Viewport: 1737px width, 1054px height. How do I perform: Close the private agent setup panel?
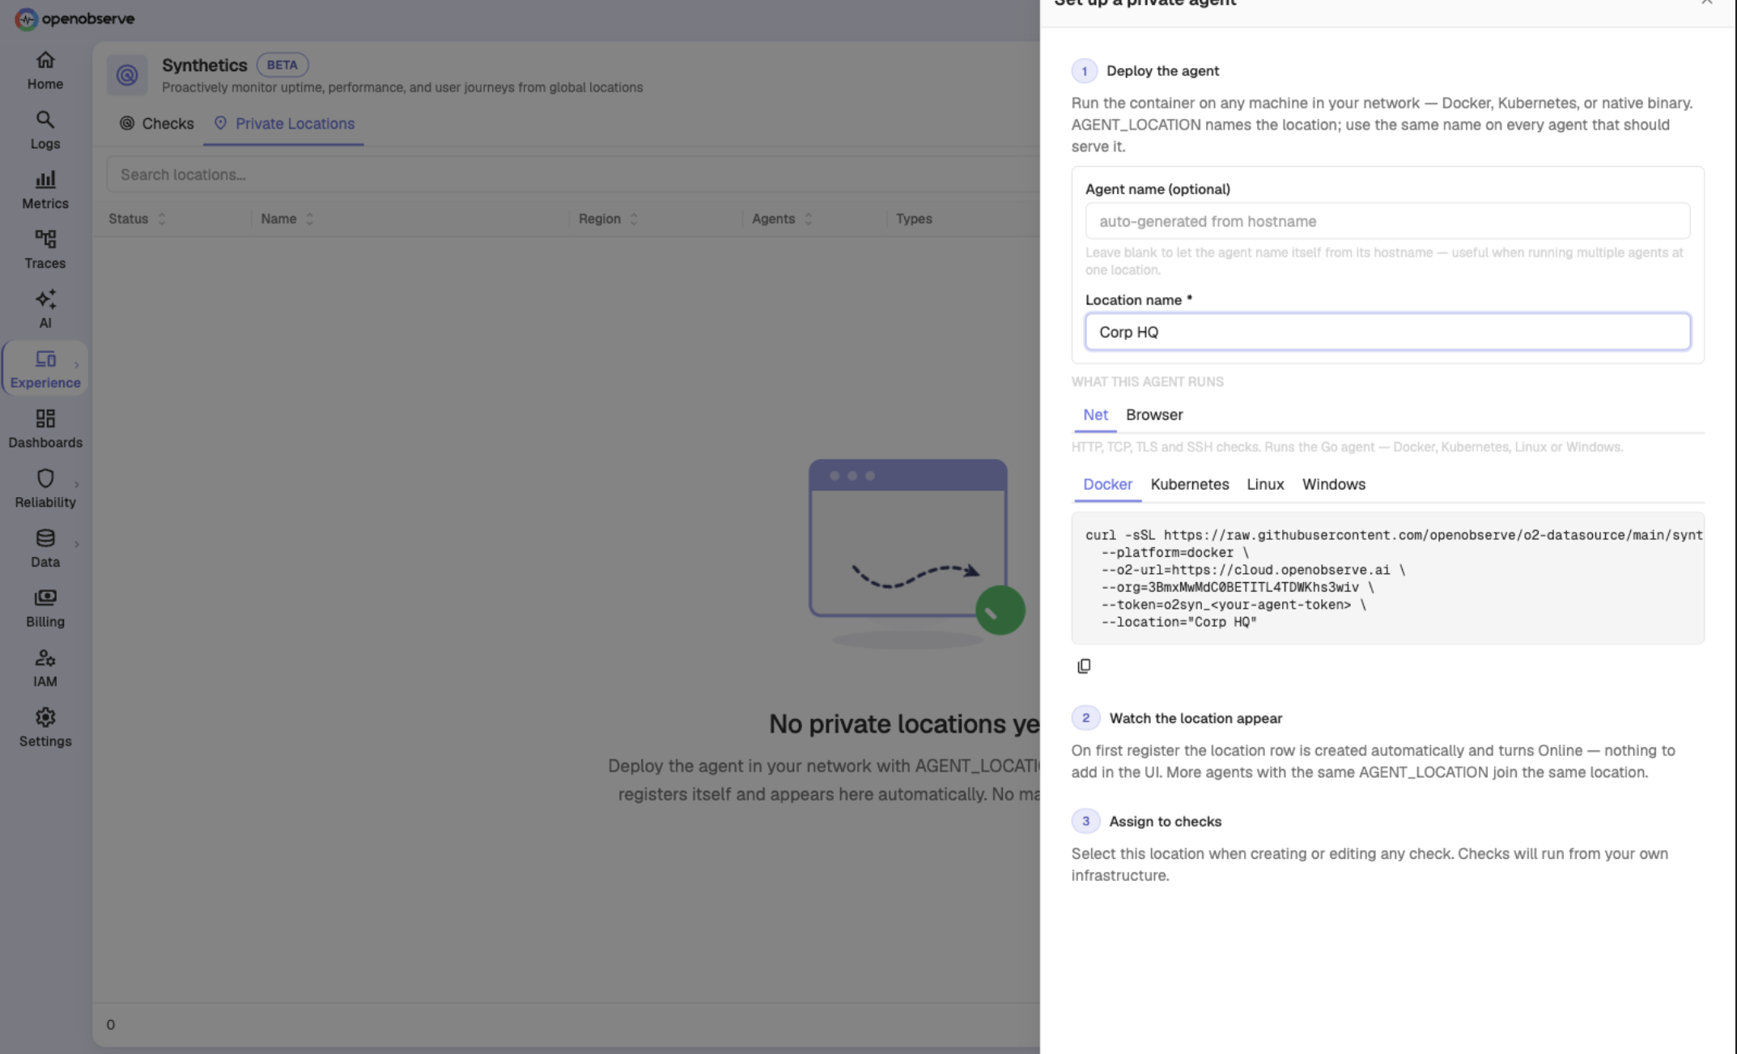(1706, 2)
